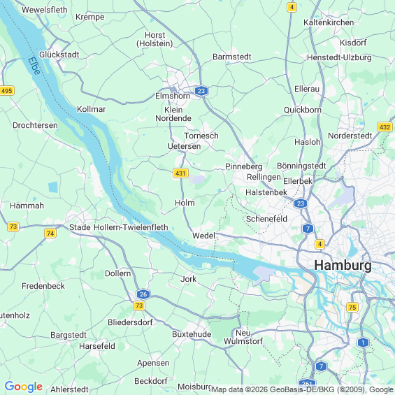Click the 75 road shield south of Hamburg
This screenshot has height=395, width=395.
pyautogui.click(x=352, y=308)
